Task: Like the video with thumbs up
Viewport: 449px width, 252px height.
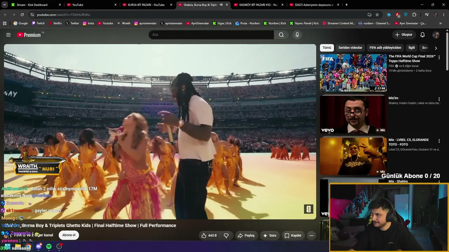Action: coord(209,236)
